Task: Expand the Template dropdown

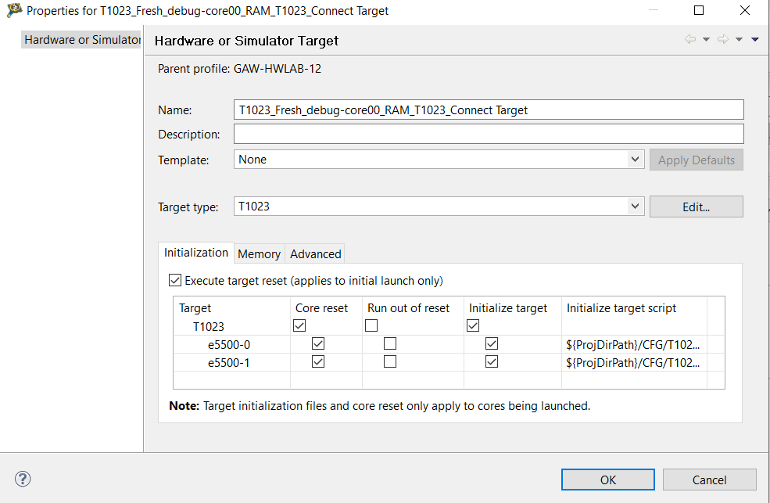Action: pyautogui.click(x=635, y=160)
